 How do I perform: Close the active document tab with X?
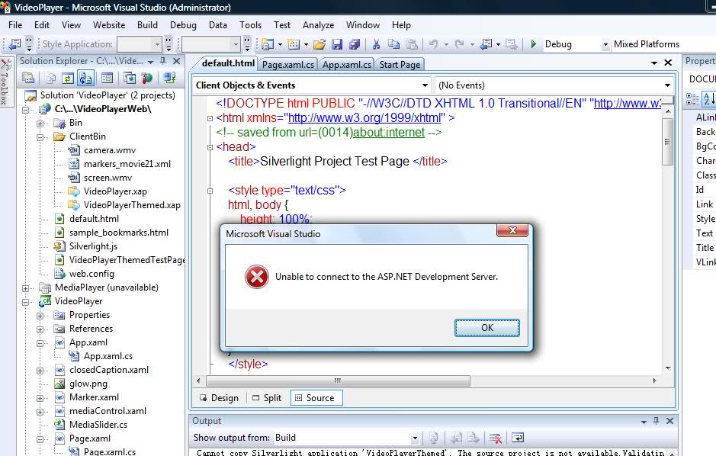click(x=668, y=63)
